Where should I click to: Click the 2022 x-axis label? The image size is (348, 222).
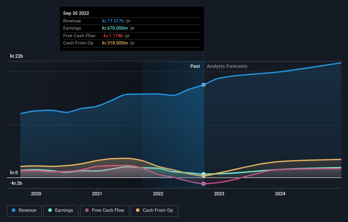[x=158, y=194]
